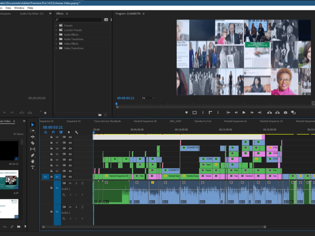Click Safe Margins button in Program monitor

(x=194, y=113)
